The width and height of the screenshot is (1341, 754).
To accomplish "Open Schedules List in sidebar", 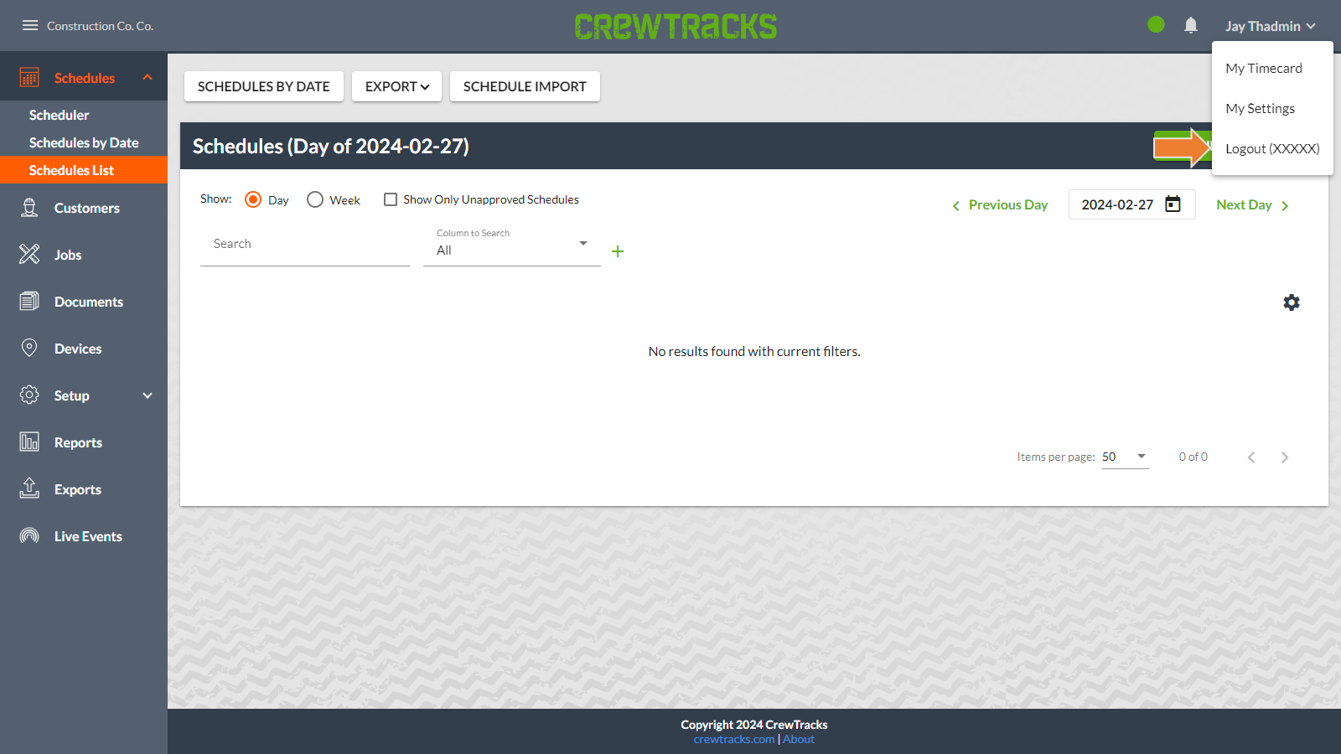I will click(84, 170).
